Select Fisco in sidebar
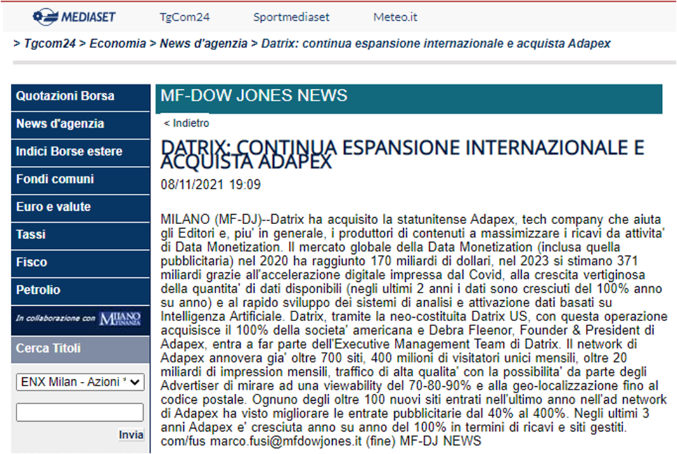 click(81, 262)
